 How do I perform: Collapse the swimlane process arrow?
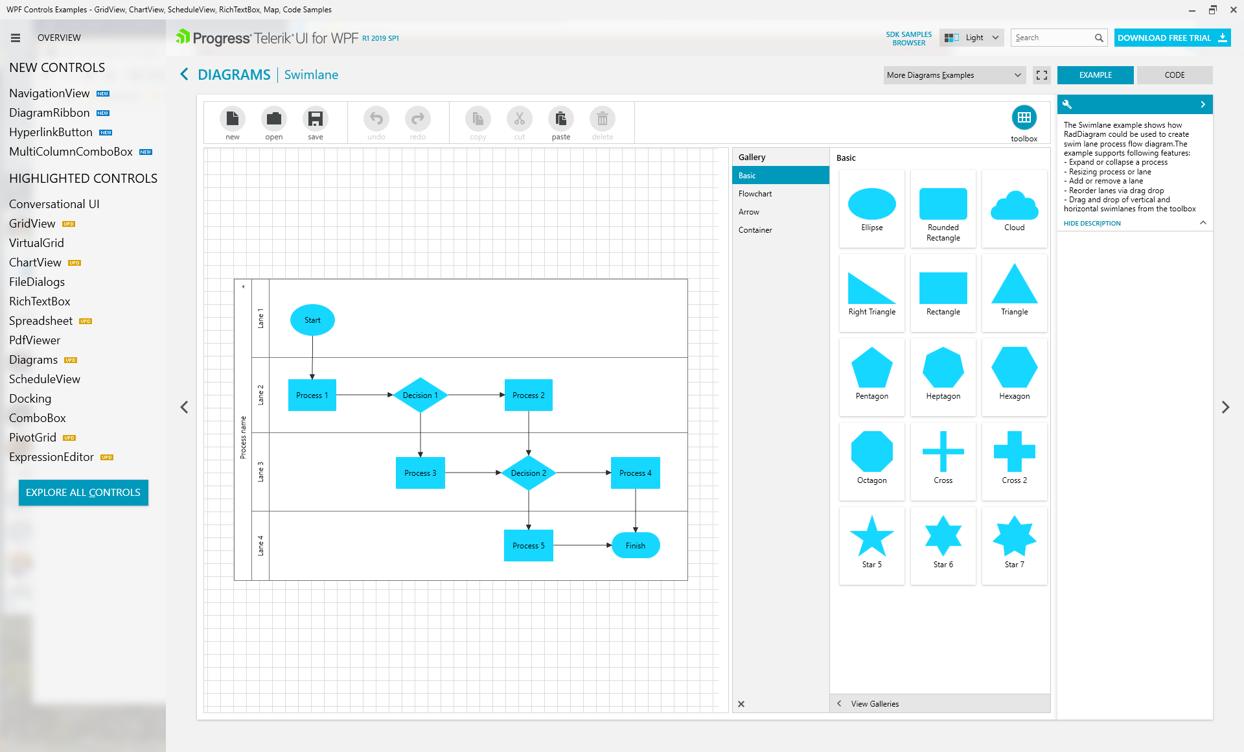pyautogui.click(x=243, y=287)
